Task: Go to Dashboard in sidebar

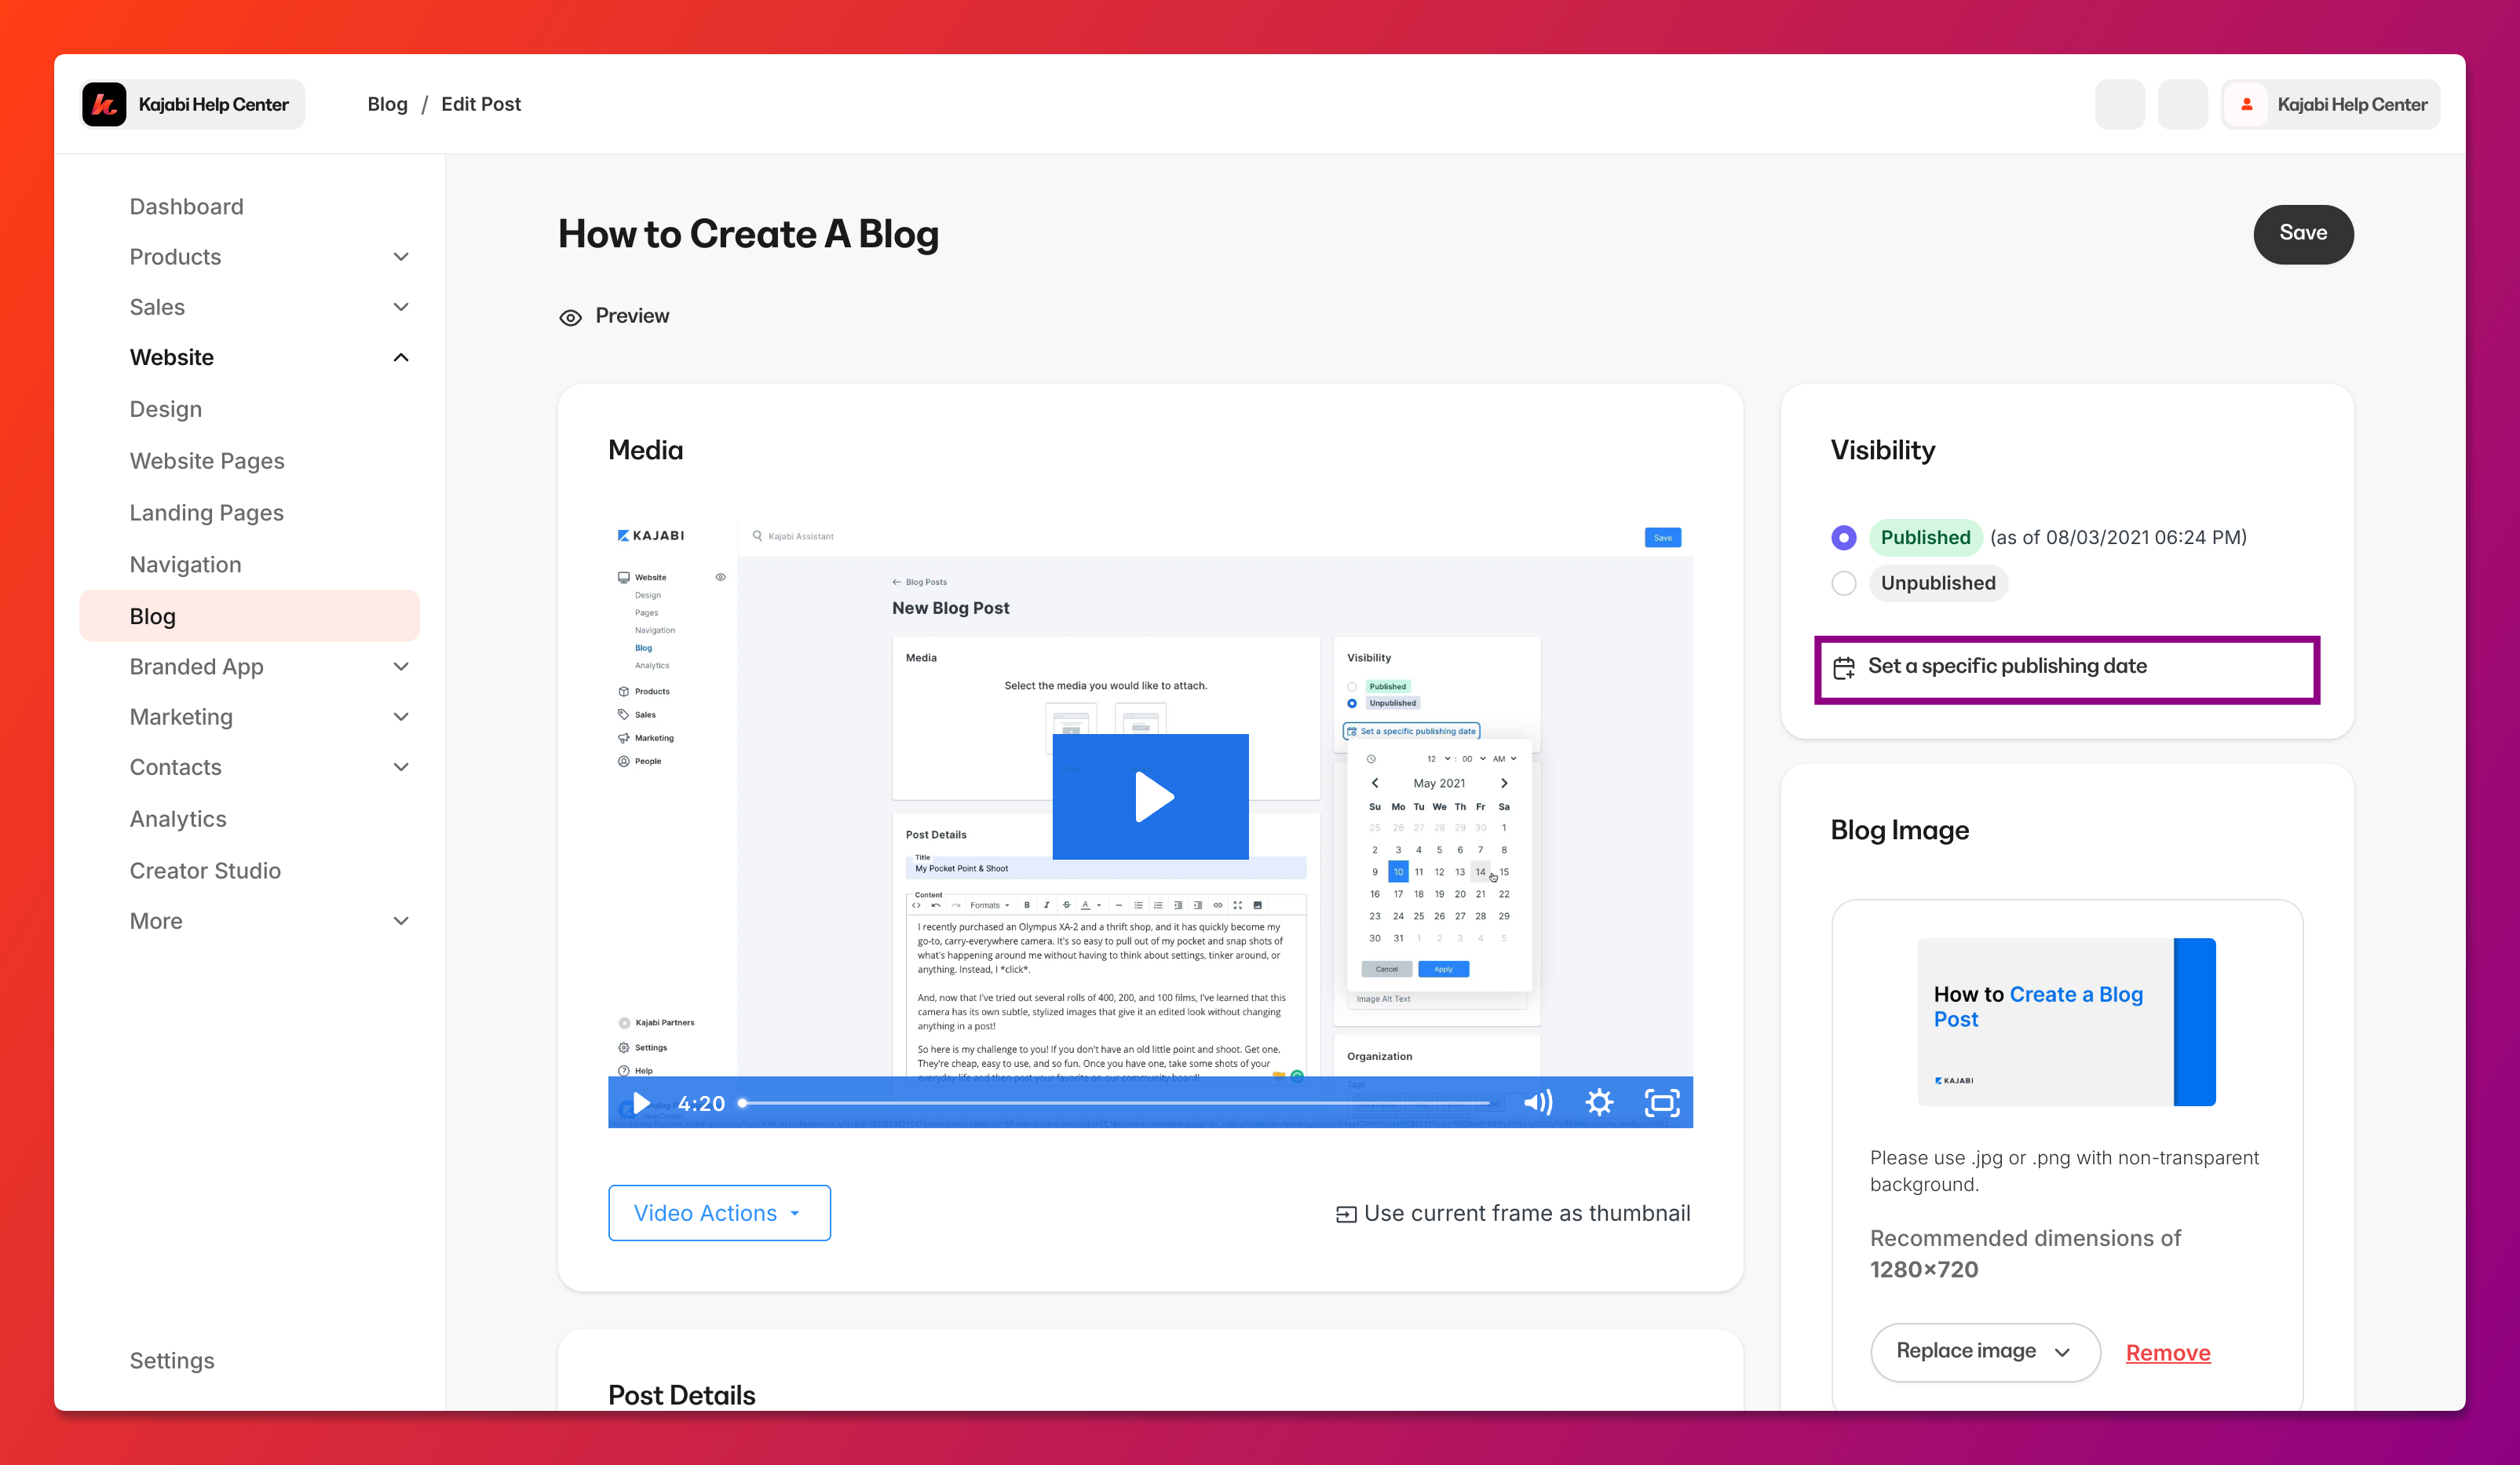Action: [186, 206]
